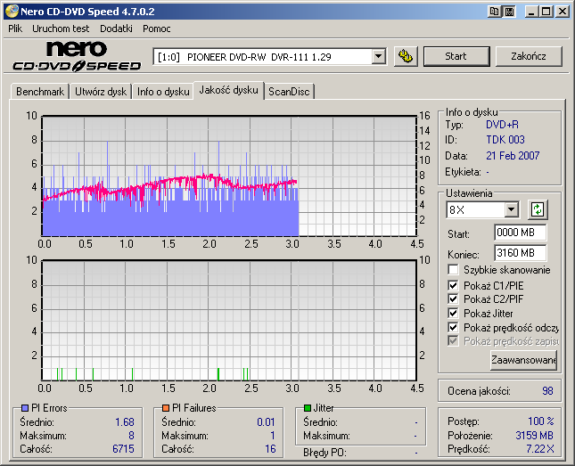The height and width of the screenshot is (466, 575).
Task: Close the Nero CD-DVD Speed window
Action: (563, 12)
